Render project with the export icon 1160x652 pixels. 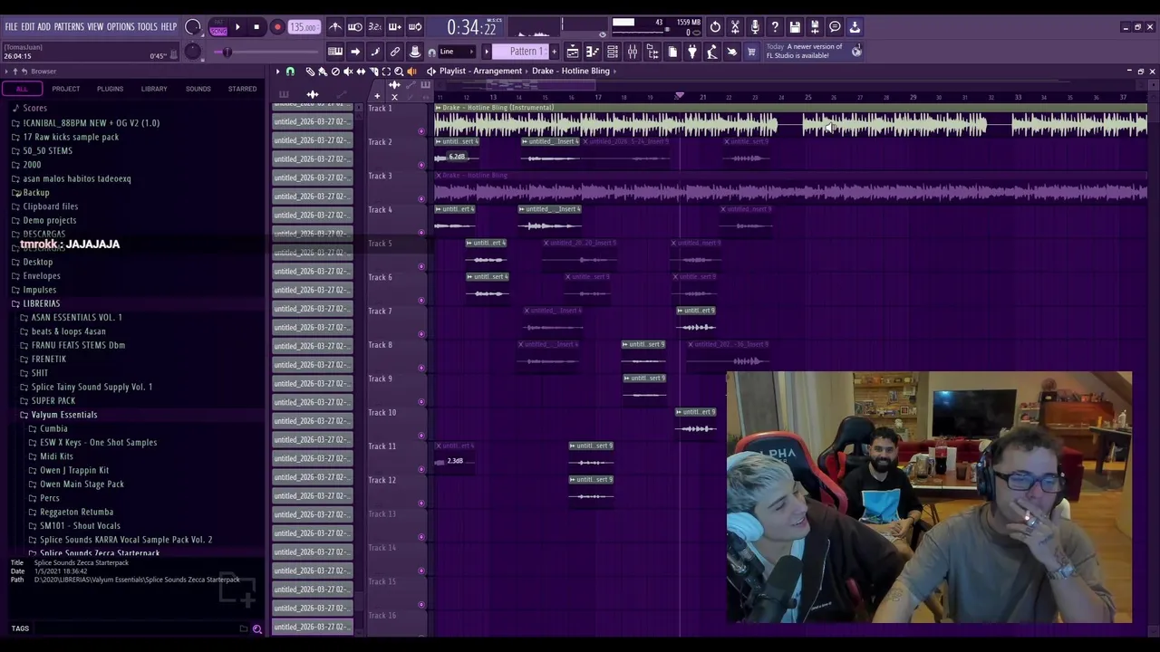(x=815, y=27)
